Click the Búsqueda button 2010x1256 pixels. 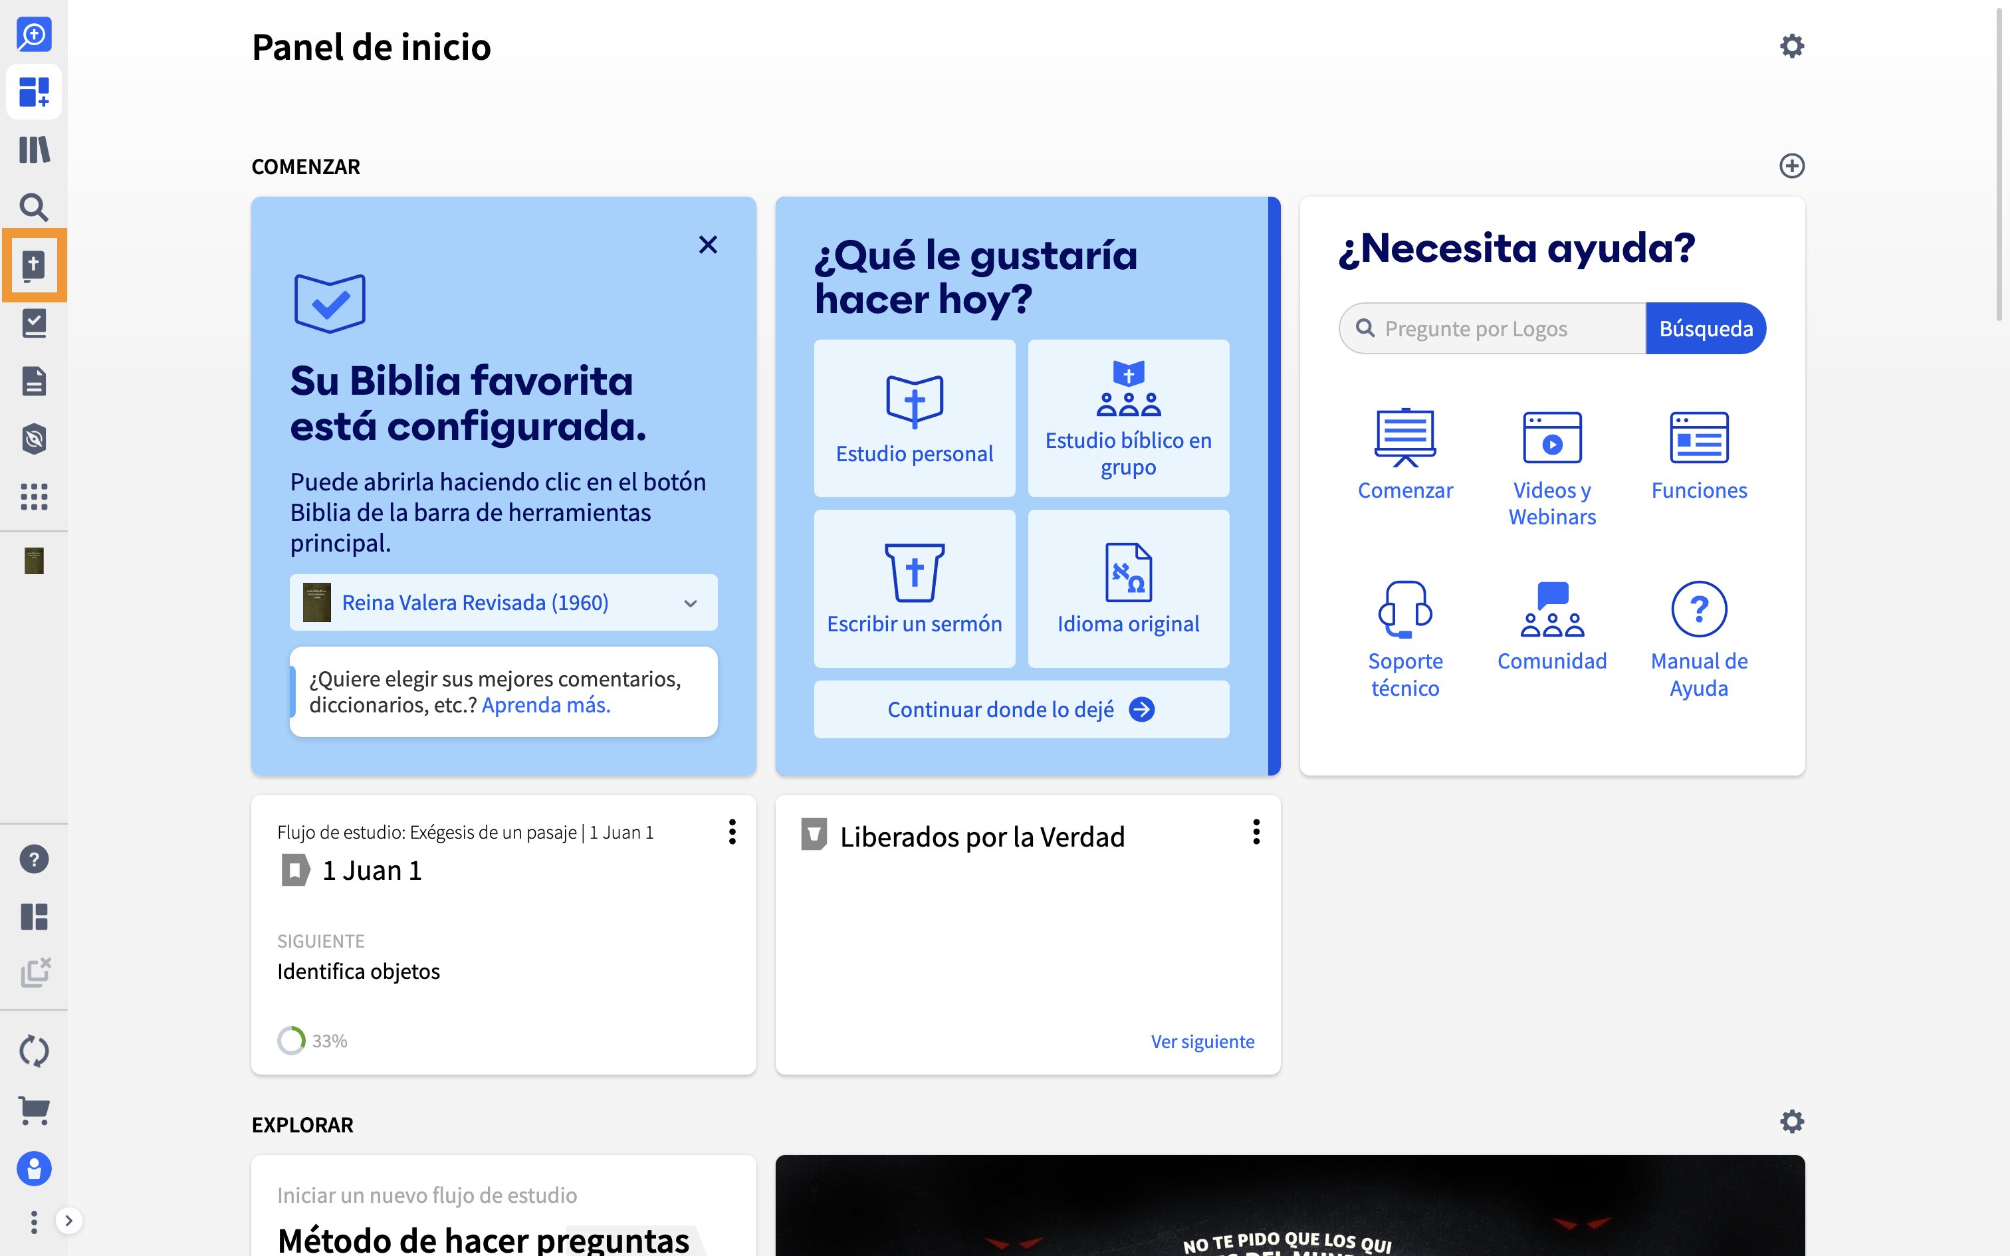click(1705, 328)
